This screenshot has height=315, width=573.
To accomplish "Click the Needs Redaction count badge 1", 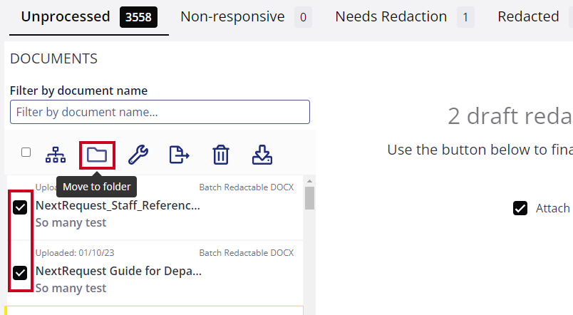I will pyautogui.click(x=465, y=17).
